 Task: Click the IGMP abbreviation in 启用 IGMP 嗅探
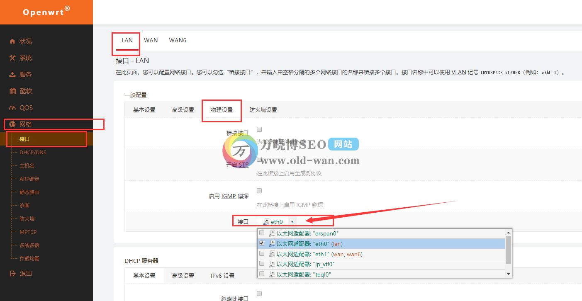(x=229, y=196)
